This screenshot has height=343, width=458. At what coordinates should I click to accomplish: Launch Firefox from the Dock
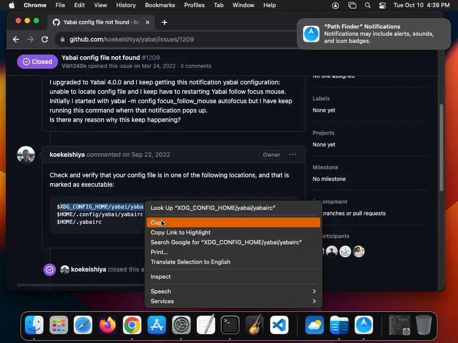tap(107, 325)
